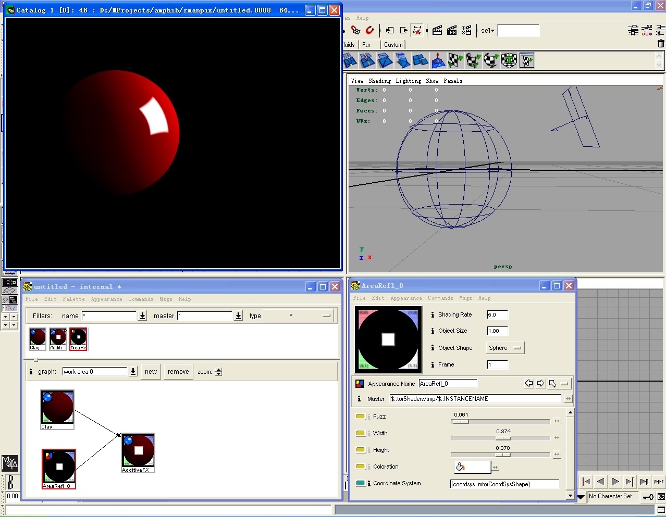Screen dimensions: 666x517
Task: Click the back arrow beside Appearance Name
Action: tap(529, 384)
